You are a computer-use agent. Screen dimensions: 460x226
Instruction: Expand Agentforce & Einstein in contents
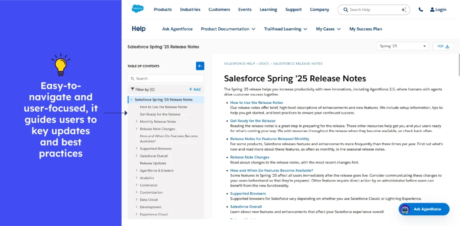click(x=137, y=171)
